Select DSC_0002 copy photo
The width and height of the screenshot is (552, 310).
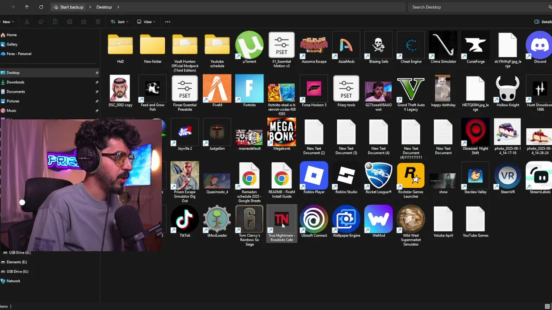pyautogui.click(x=120, y=92)
